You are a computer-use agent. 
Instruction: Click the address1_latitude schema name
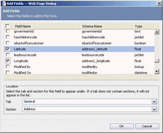pos(95,49)
